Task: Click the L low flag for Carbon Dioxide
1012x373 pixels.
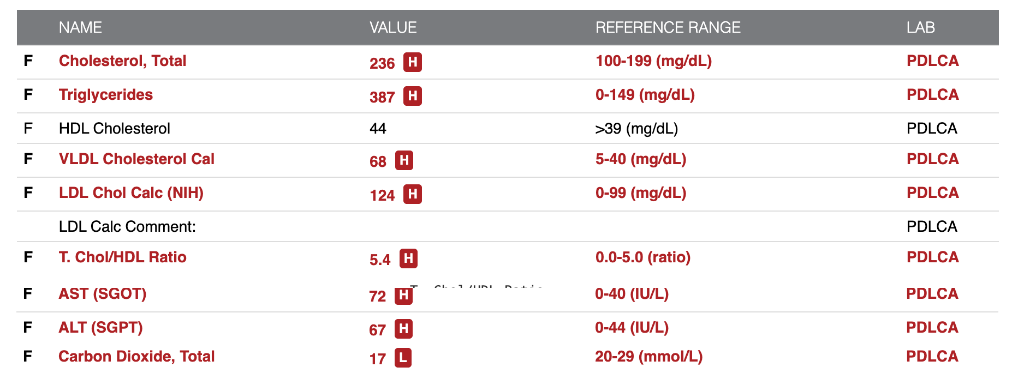Action: click(403, 358)
